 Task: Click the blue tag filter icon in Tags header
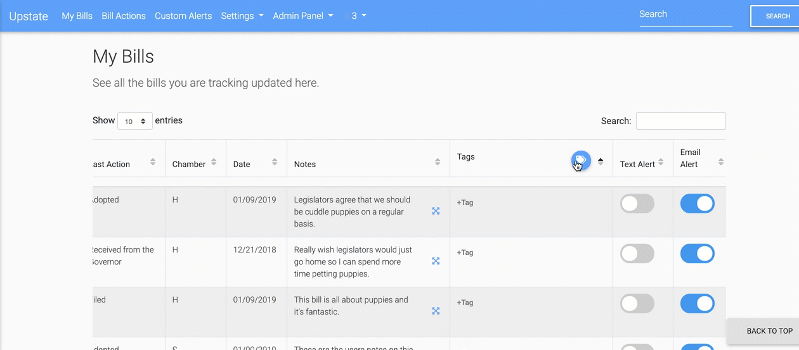581,161
